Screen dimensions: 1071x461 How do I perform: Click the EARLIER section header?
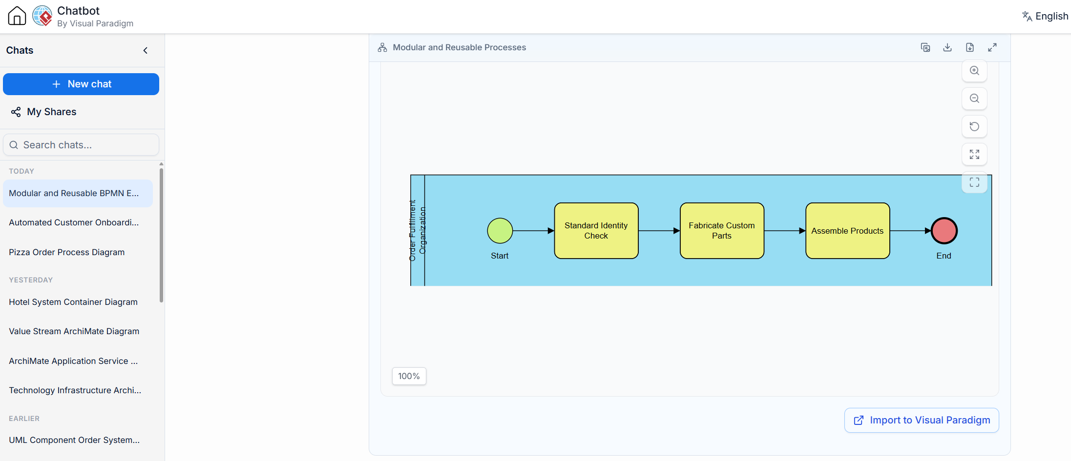24,419
